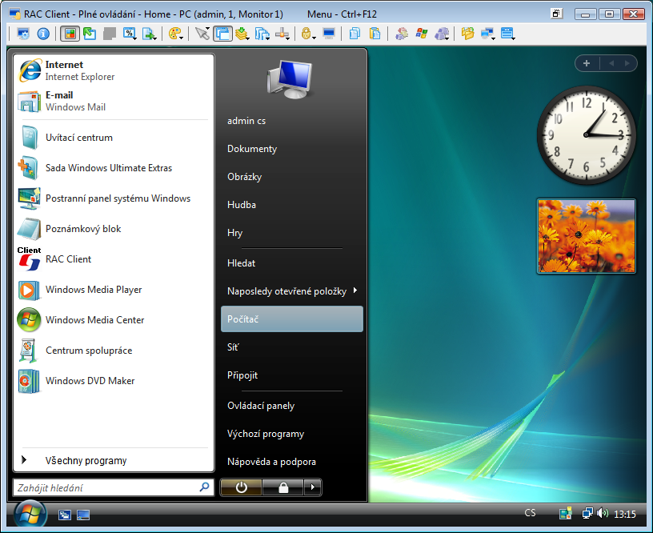Open the blue overlapping pages dropdown
This screenshot has width=653, height=533.
coord(262,34)
